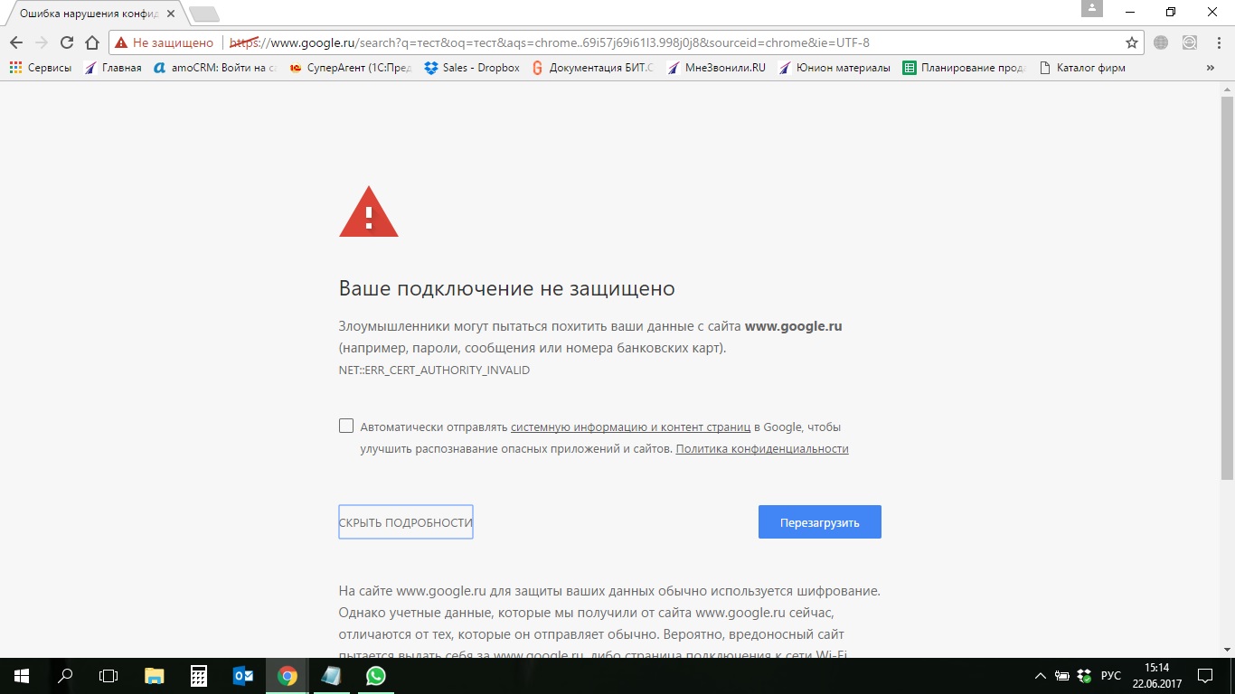Click the СКРЫТЬ ПОДРОБНОСТИ button
This screenshot has width=1235, height=694.
coord(406,522)
